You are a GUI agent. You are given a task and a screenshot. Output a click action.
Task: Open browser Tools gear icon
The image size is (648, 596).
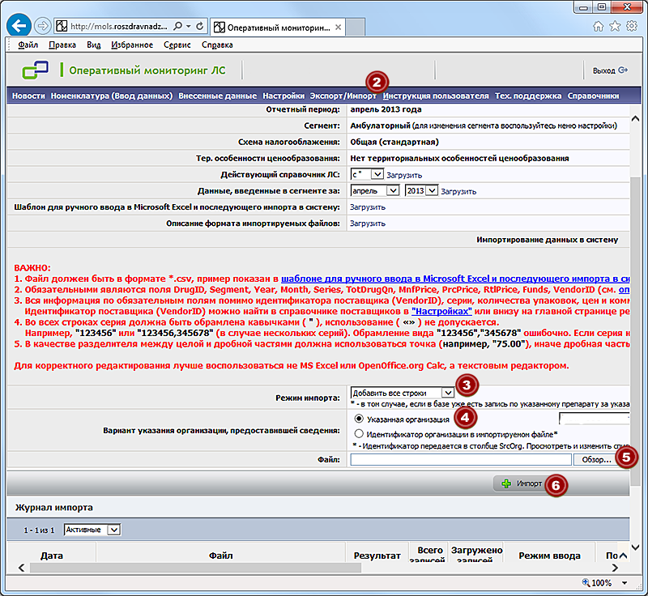click(x=632, y=27)
